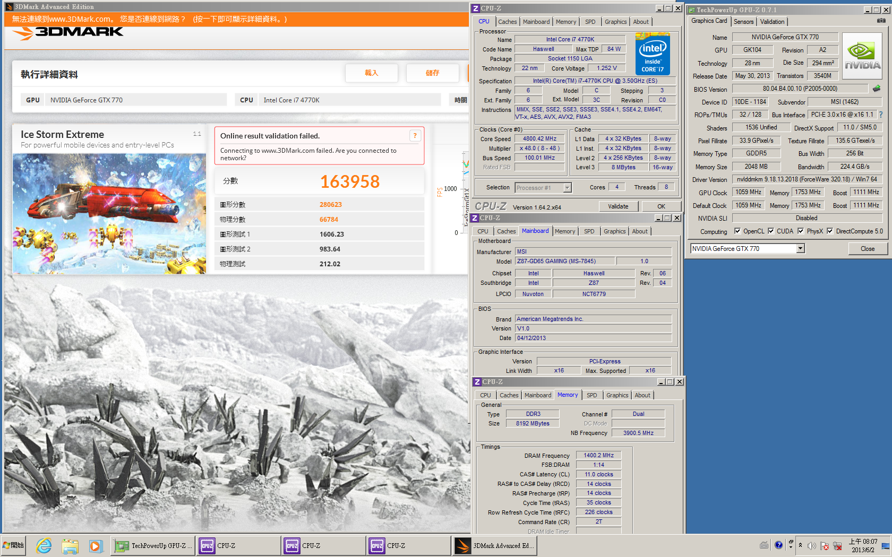Select Graphics Card tab in GPU-Z
The image size is (892, 557).
(x=709, y=21)
